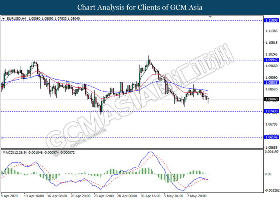Click the 23 Apr 12:00 time label
The width and height of the screenshot is (280, 200).
104,196
